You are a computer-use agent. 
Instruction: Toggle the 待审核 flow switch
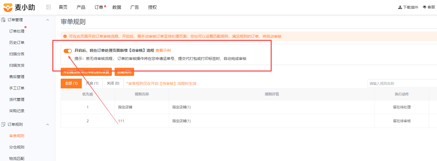coord(68,51)
